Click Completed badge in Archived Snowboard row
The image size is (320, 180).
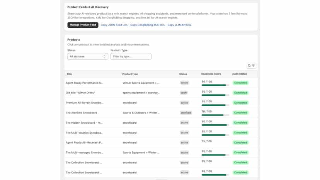click(x=241, y=113)
